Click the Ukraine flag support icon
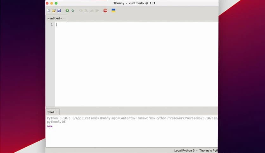265x153 pixels. [x=113, y=10]
